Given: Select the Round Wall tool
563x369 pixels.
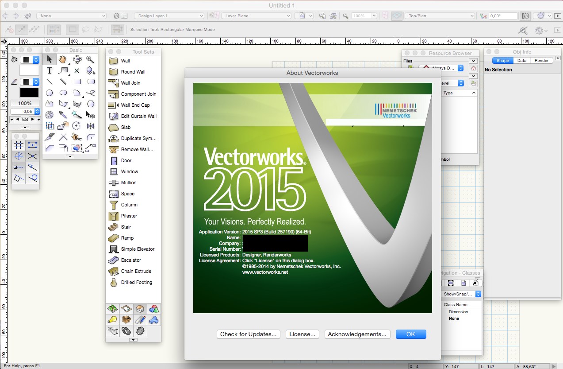Looking at the screenshot, I should [x=133, y=72].
